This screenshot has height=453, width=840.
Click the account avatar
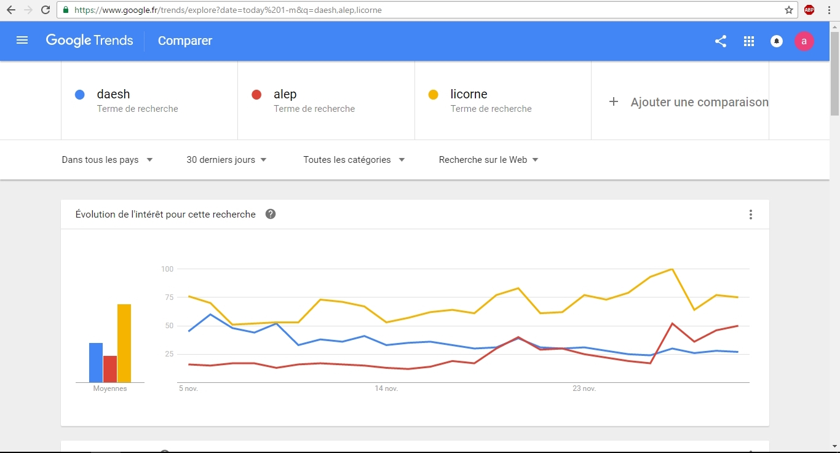coord(804,41)
